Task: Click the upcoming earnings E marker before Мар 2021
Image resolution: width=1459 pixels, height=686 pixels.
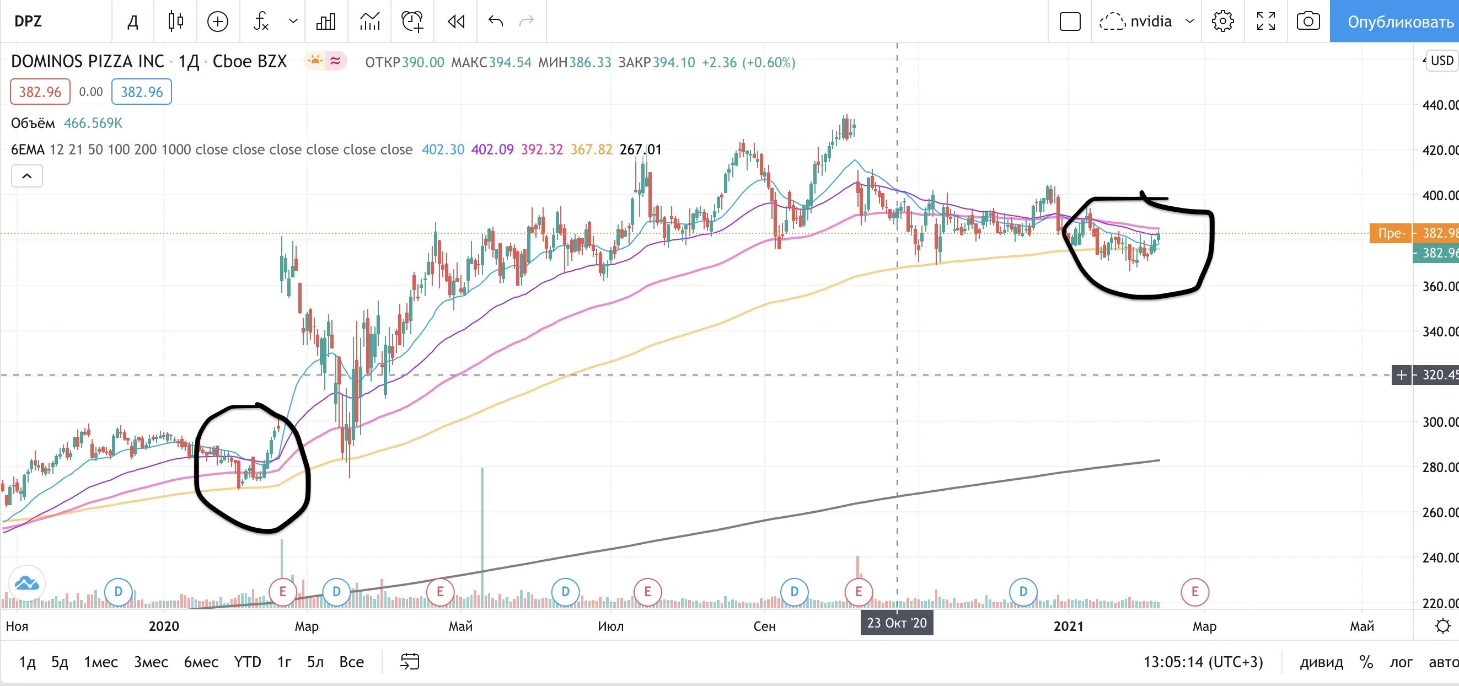Action: point(1194,592)
